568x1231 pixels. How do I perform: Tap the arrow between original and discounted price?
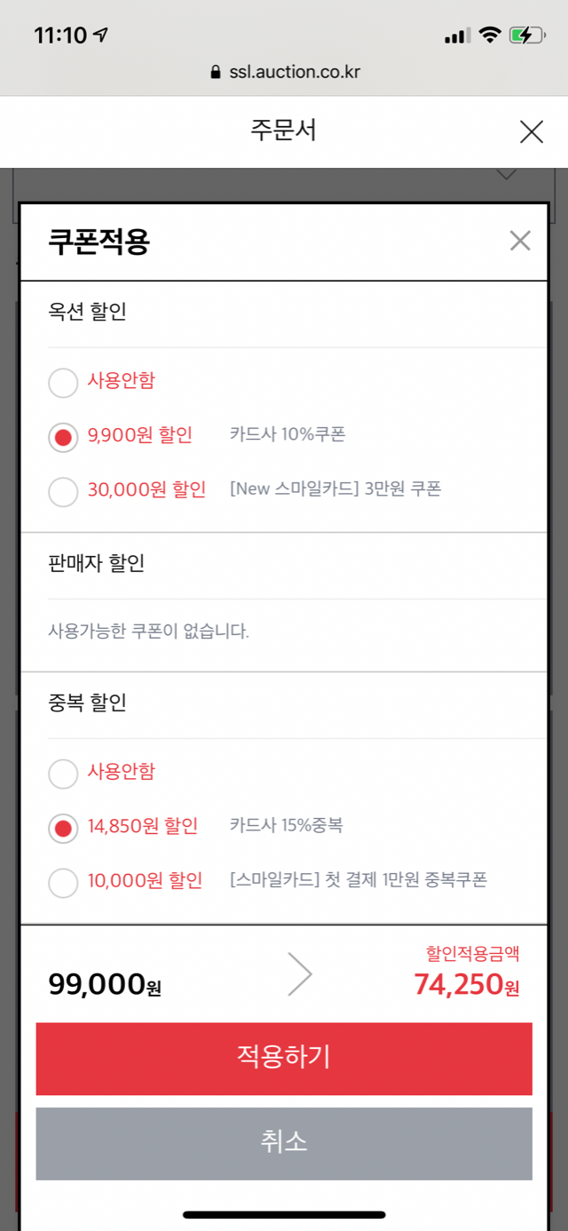[x=301, y=974]
